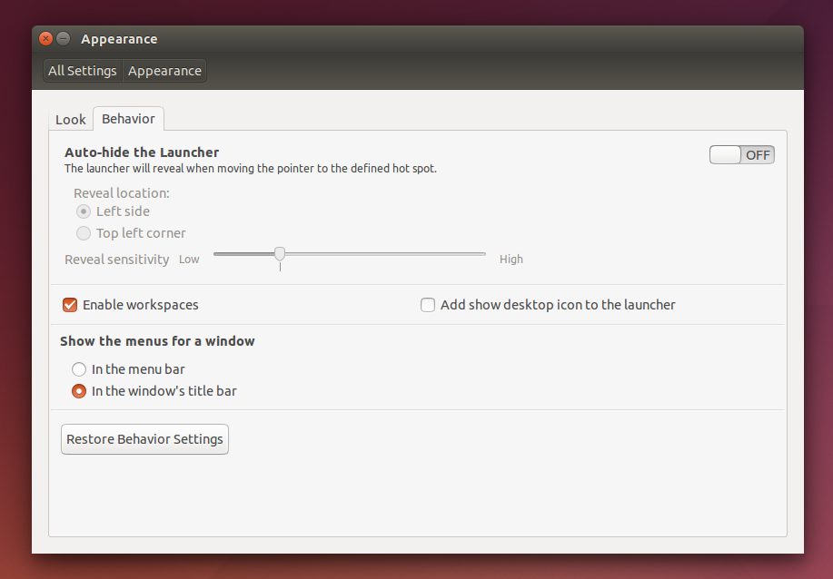Click the High label beside the slider
This screenshot has height=579, width=833.
[x=511, y=259]
